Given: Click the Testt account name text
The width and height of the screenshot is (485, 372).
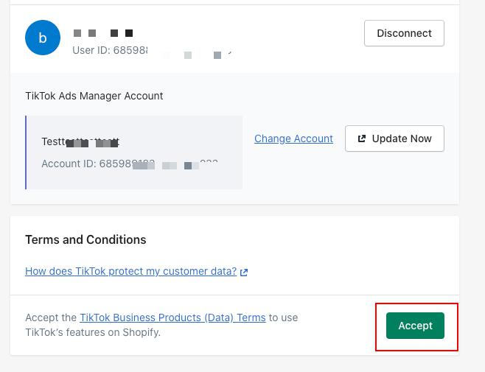Looking at the screenshot, I should click(80, 141).
